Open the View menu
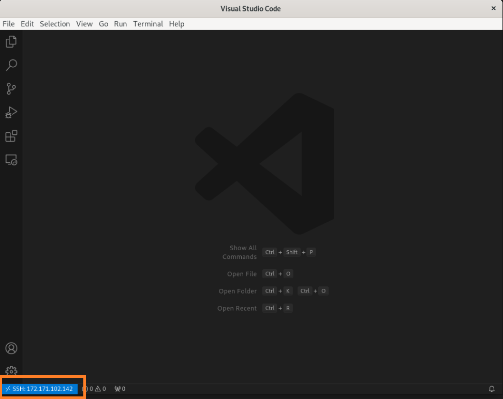Image resolution: width=503 pixels, height=399 pixels. point(84,24)
